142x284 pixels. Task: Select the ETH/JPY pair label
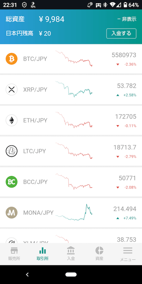coord(35,120)
